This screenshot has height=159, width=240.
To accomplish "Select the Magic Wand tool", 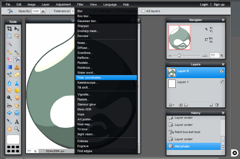I will pos(9,44).
